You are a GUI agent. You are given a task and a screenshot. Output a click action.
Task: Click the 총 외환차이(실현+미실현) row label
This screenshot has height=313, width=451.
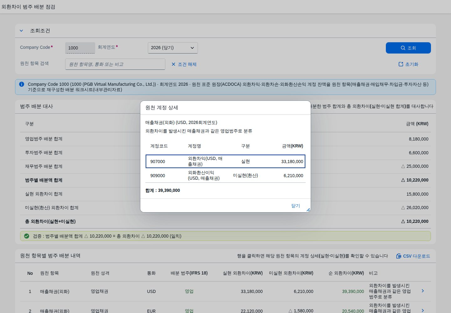pos(50,222)
